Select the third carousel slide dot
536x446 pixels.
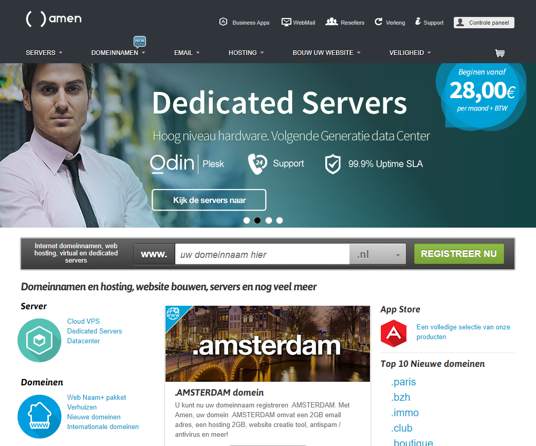(x=269, y=220)
